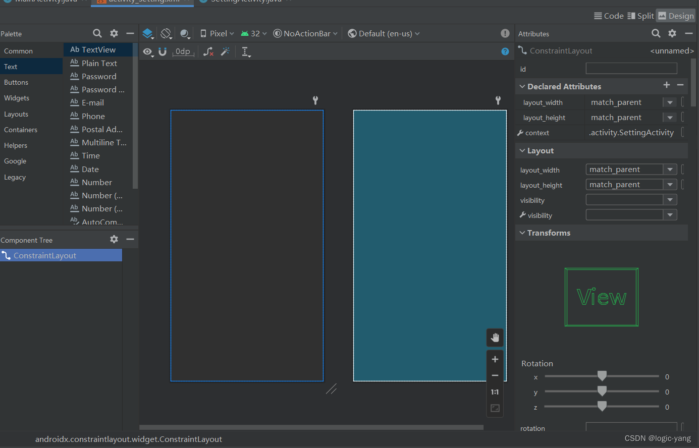Viewport: 699px width, 448px height.
Task: Open Attributes panel settings gear
Action: point(672,33)
